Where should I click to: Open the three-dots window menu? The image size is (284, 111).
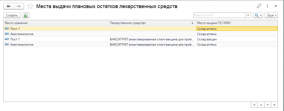point(267,6)
